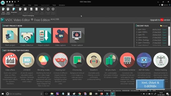This screenshot has height=96, width=171.
Task: Click the Video effects clapperboard feature icon
Action: tap(10, 60)
